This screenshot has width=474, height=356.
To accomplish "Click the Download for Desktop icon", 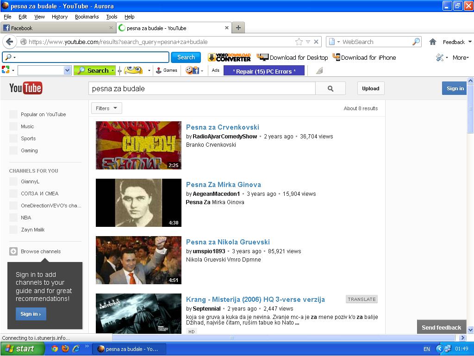I will pos(263,57).
